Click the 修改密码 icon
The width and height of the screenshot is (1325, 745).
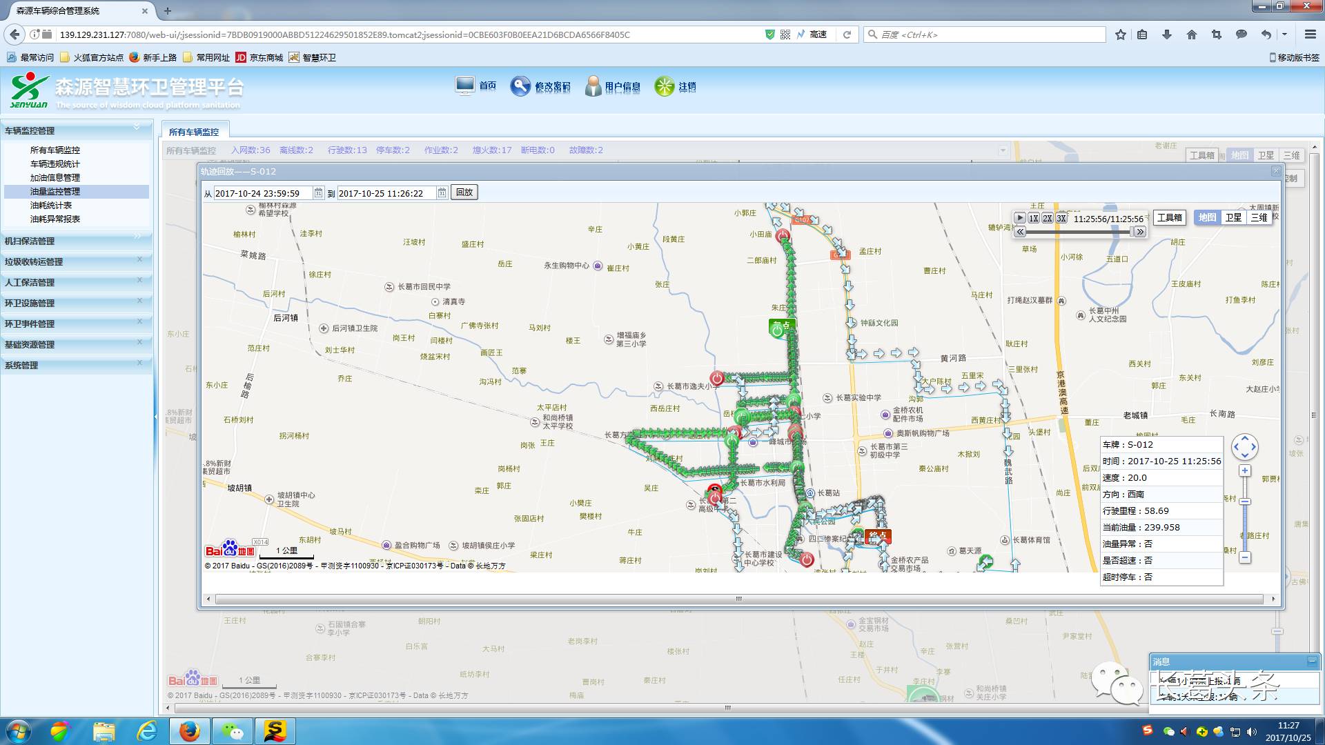(520, 86)
